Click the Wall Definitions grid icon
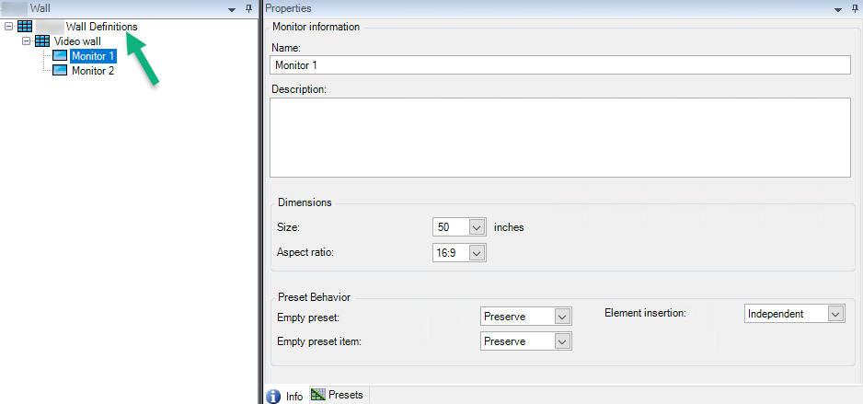863x404 pixels. pos(25,27)
